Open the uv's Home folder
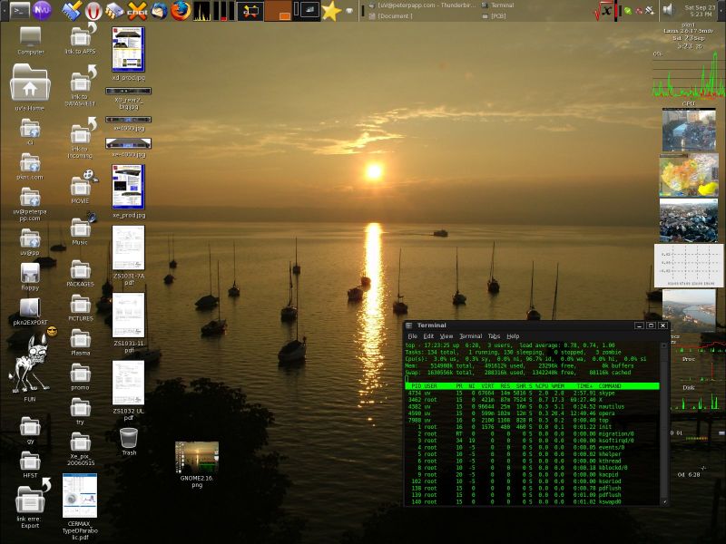 coord(30,85)
